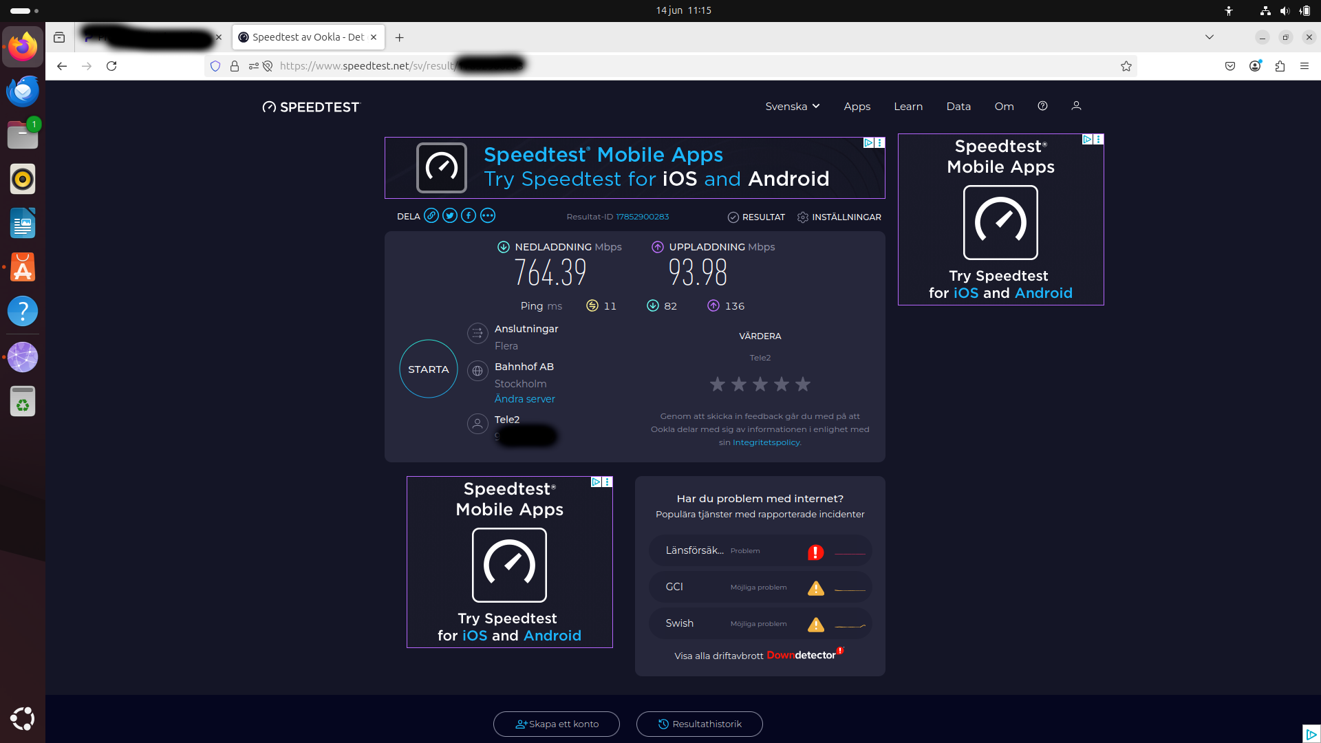Start a new speed test
The image size is (1321, 743).
429,369
